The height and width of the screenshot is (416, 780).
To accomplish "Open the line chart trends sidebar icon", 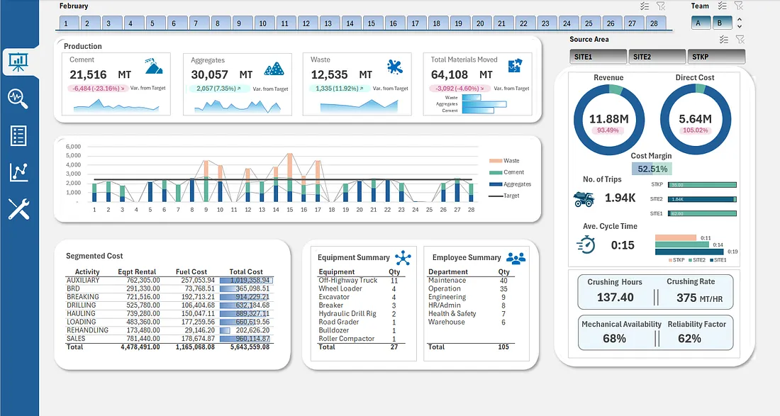I will tap(18, 172).
